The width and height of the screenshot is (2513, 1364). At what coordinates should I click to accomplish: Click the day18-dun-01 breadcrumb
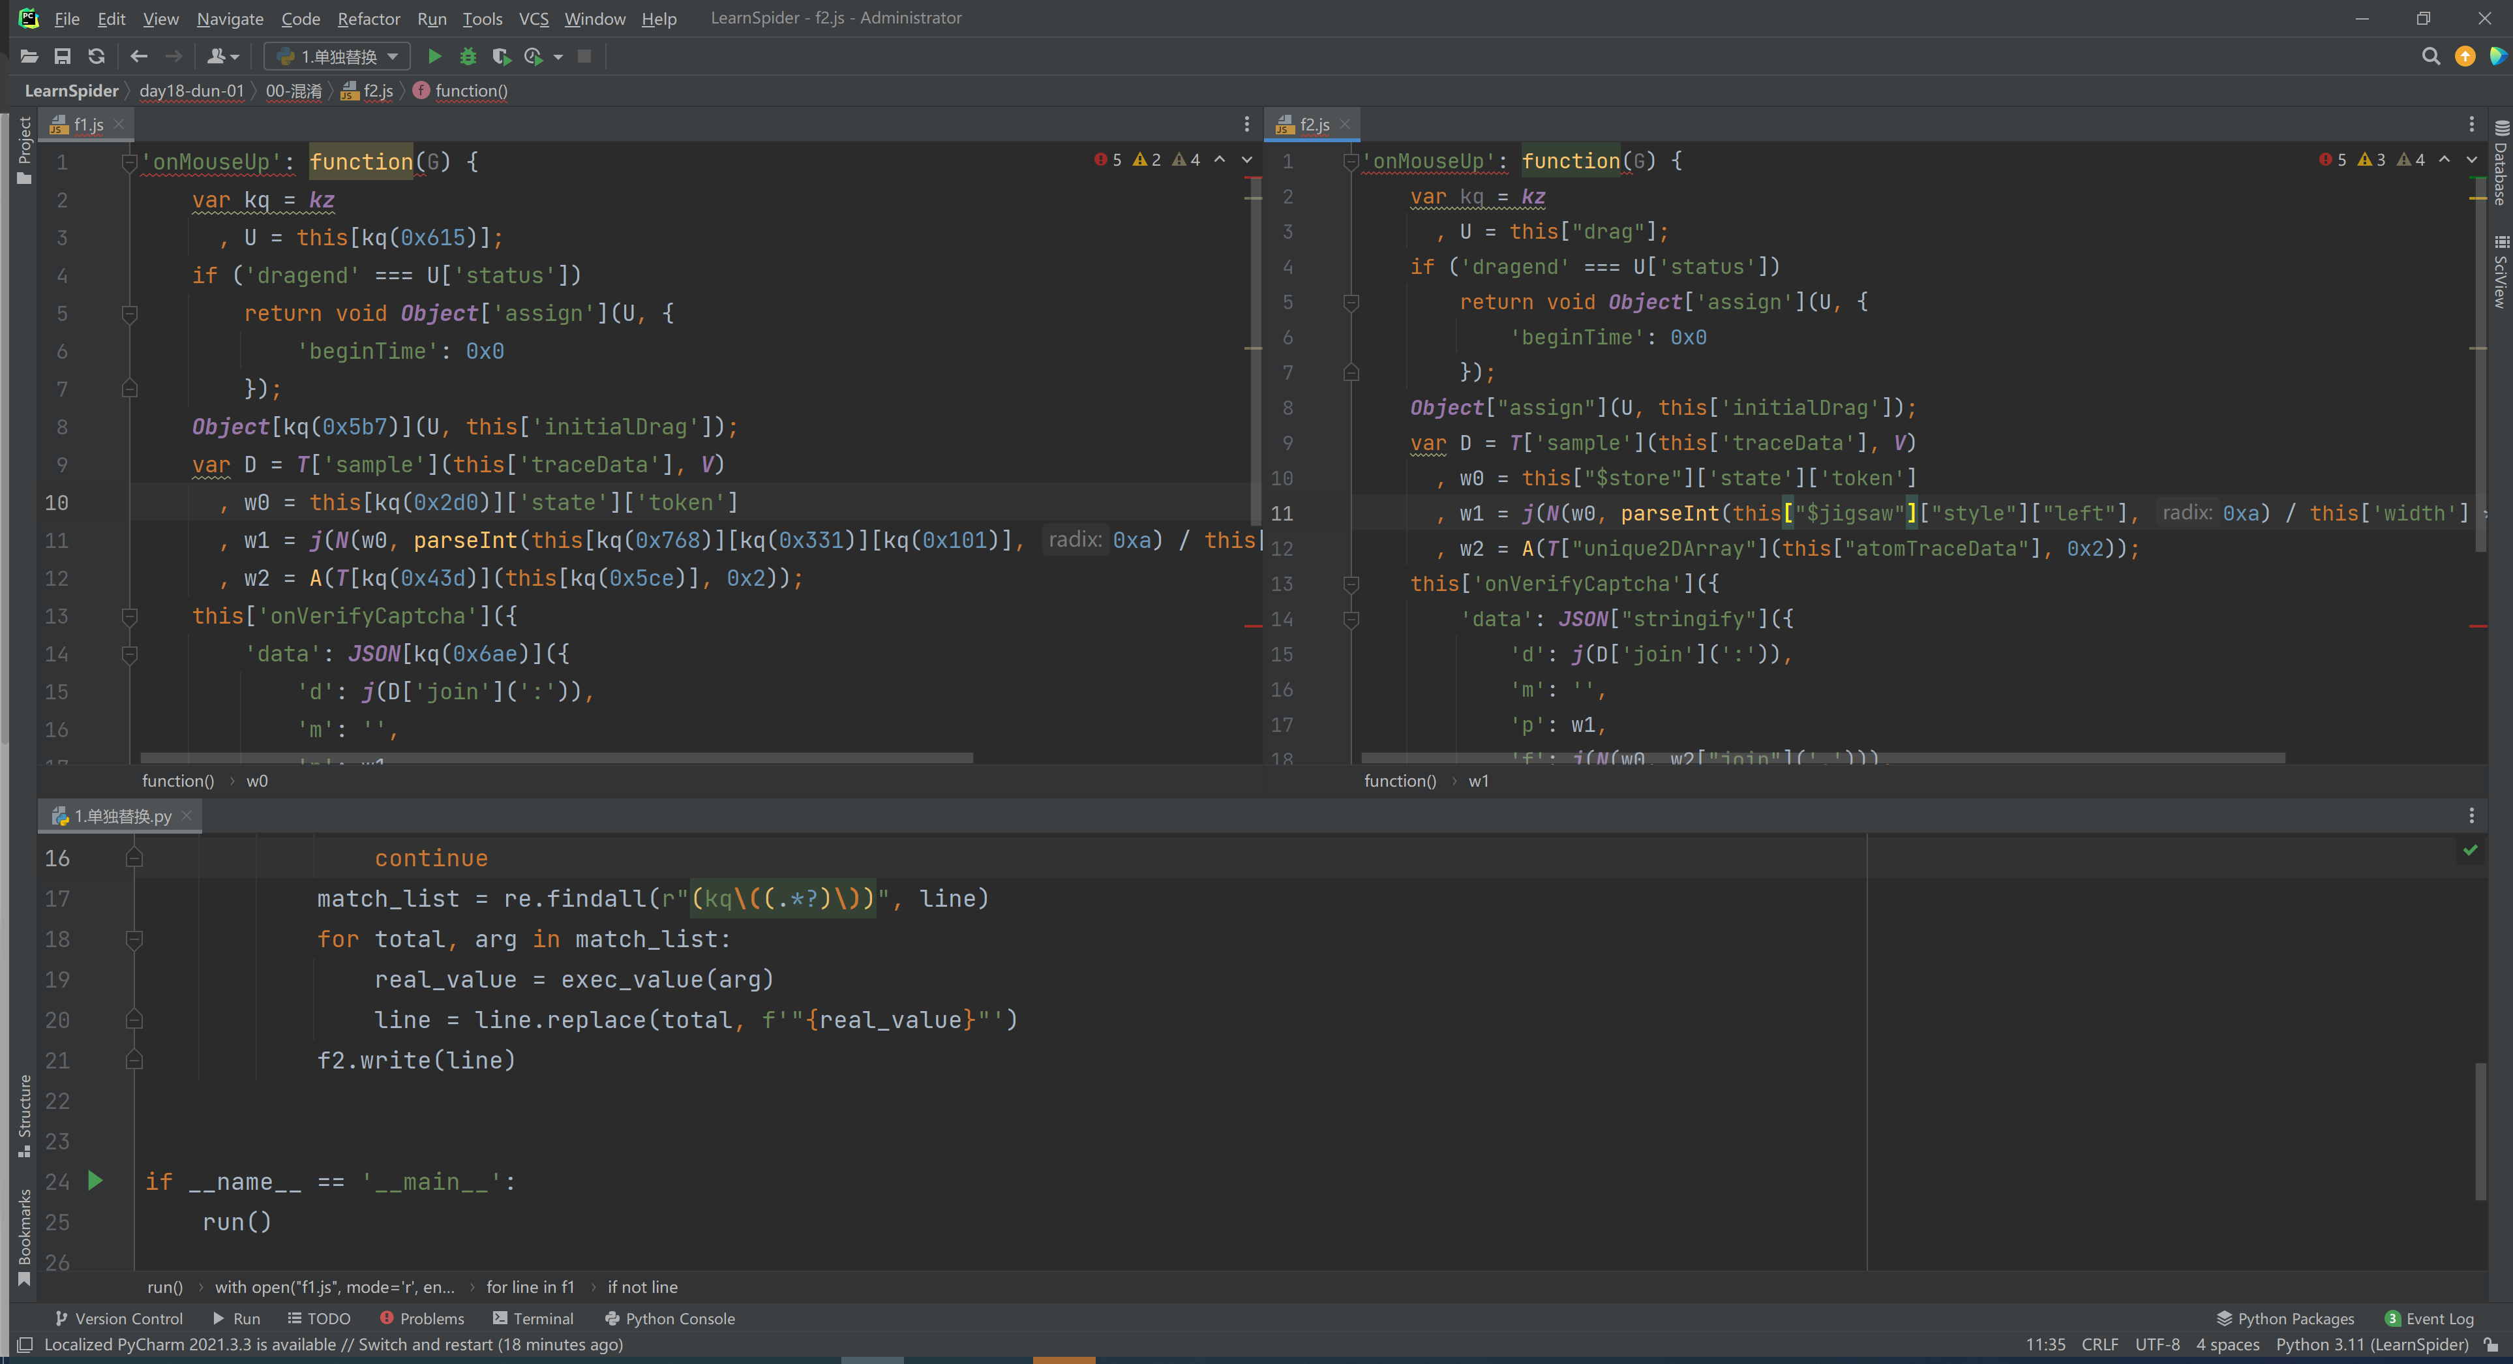(x=191, y=91)
